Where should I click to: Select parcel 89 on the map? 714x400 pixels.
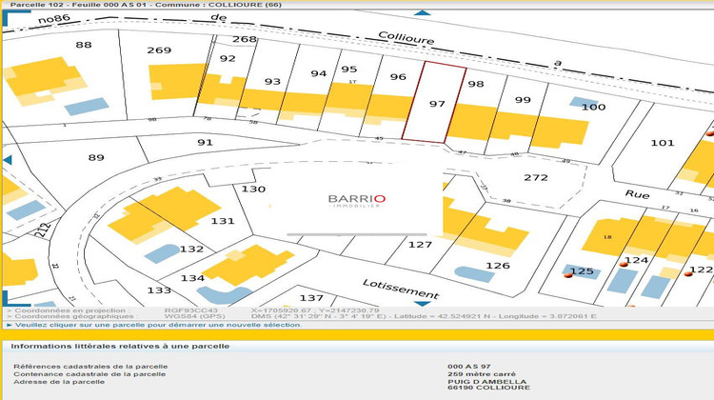[x=96, y=158]
